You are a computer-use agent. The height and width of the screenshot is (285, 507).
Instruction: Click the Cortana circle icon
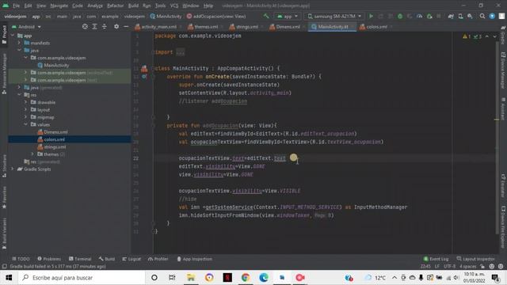[x=154, y=278]
